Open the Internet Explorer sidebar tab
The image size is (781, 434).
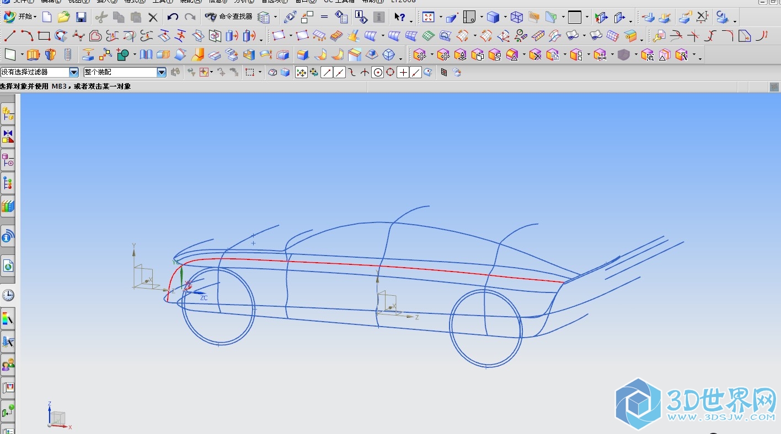(8, 267)
